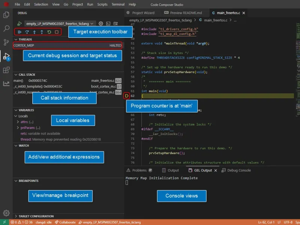Restart the debug session
This screenshot has height=225, width=300.
(49, 32)
